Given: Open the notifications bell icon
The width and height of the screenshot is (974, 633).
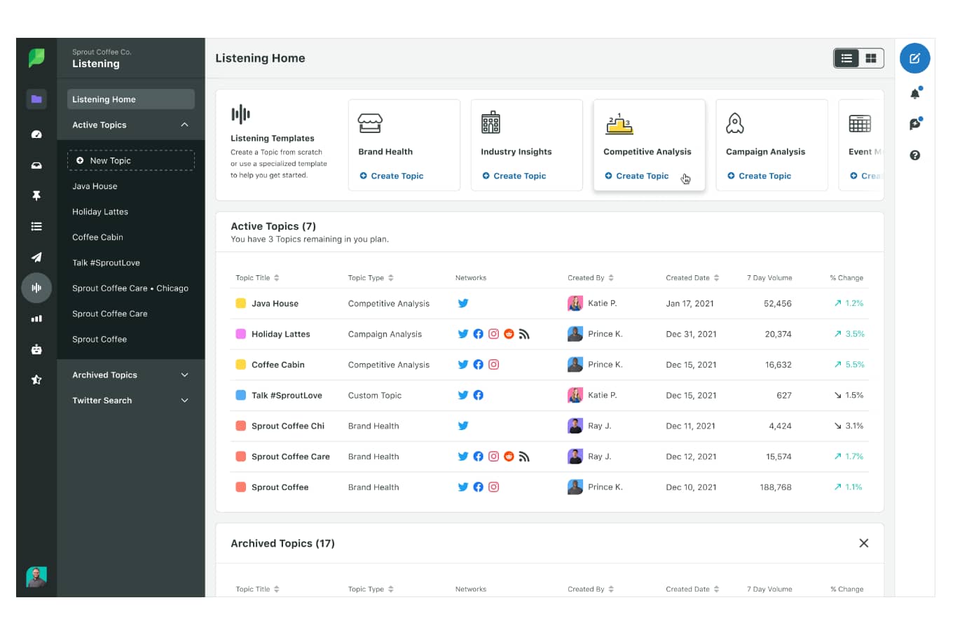Looking at the screenshot, I should [914, 92].
